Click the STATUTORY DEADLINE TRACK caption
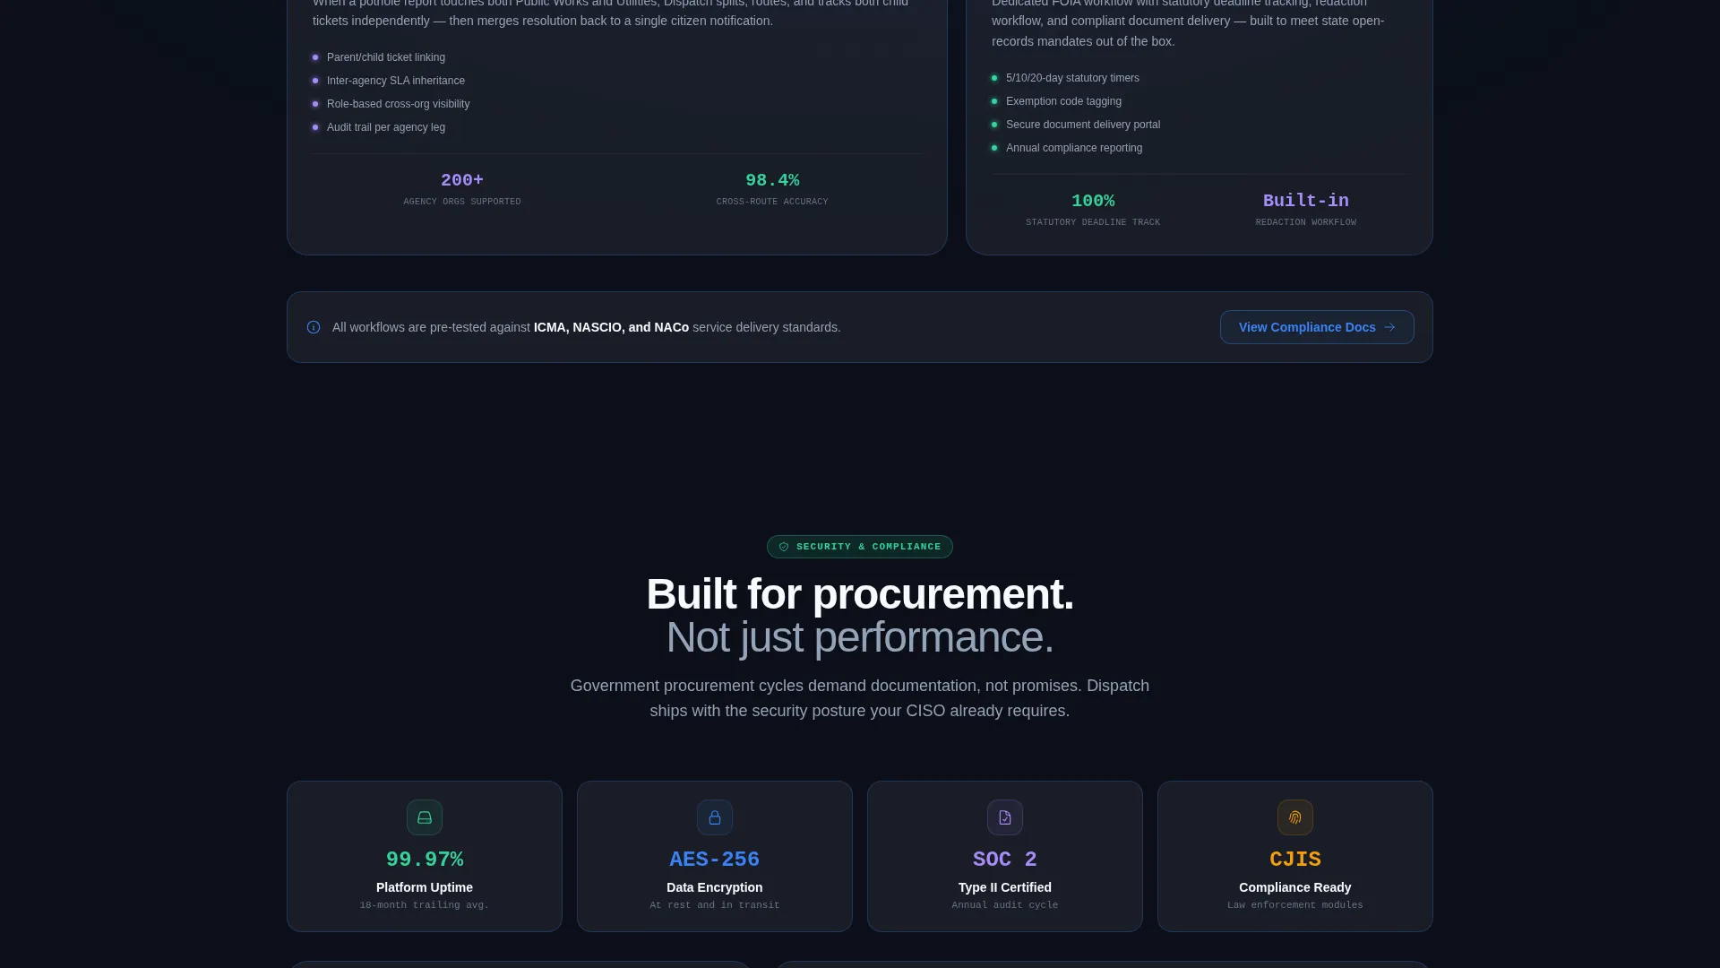 [1093, 222]
